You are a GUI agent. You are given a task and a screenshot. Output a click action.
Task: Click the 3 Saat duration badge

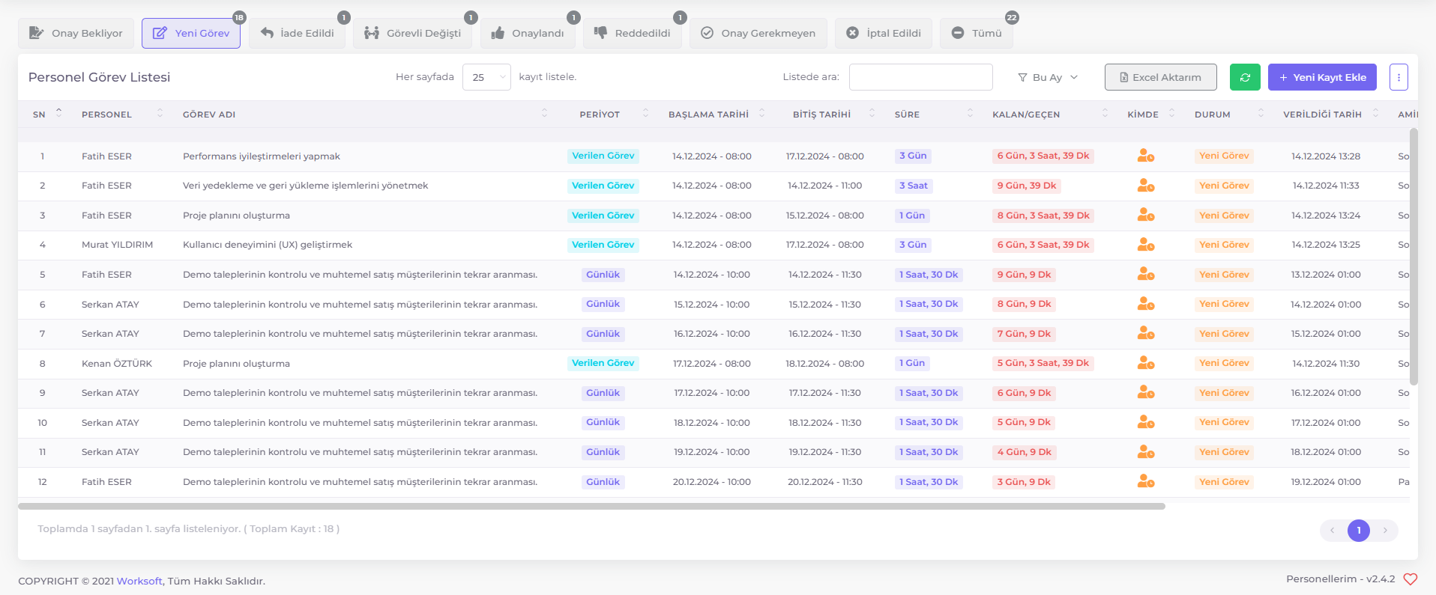coord(914,186)
